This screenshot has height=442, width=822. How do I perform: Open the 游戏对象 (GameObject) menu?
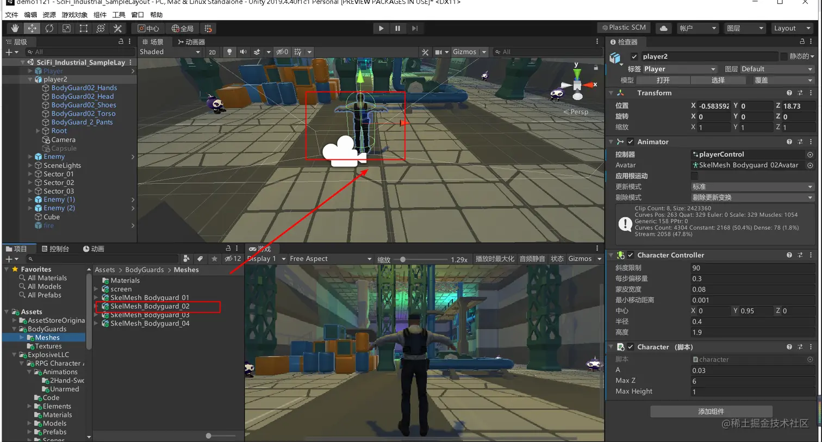[x=74, y=15]
